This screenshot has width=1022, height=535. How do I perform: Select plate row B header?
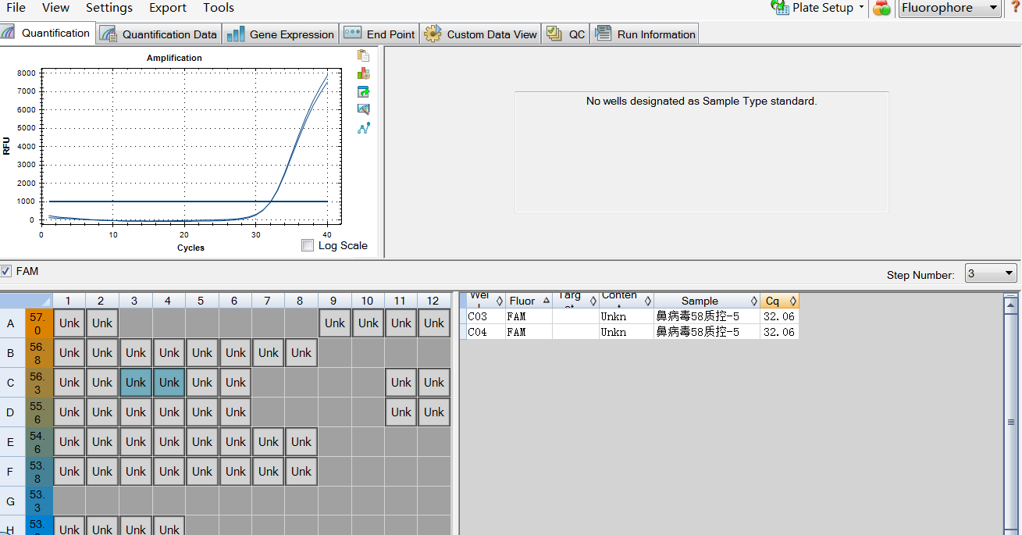[x=11, y=353]
